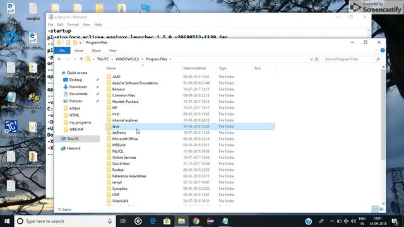
Task: Select the MySQL folder
Action: [x=118, y=151]
